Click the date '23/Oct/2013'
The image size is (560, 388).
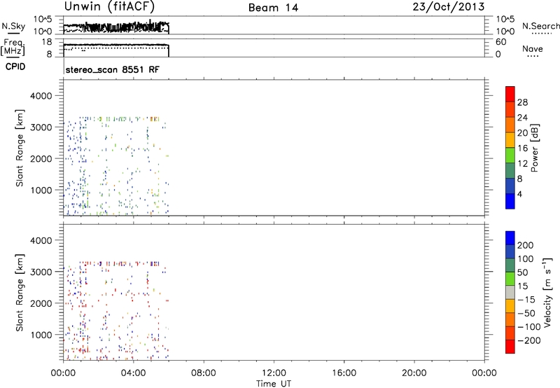449,7
